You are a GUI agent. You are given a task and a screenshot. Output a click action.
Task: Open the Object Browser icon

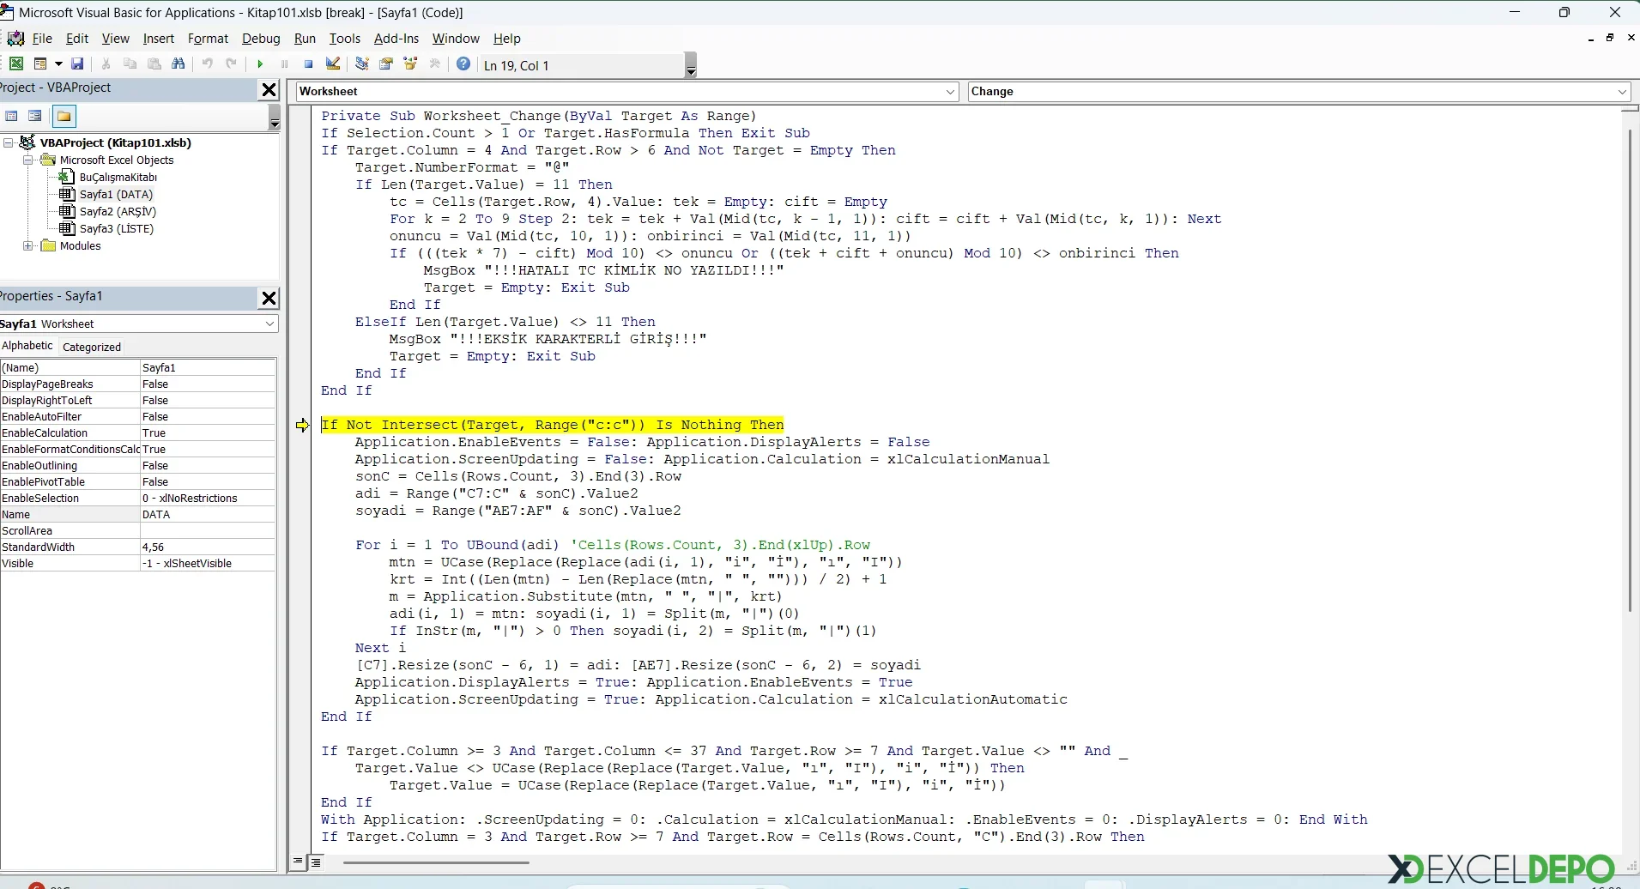pyautogui.click(x=410, y=64)
